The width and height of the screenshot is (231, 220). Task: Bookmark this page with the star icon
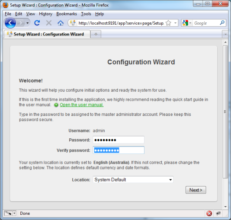[x=168, y=23]
